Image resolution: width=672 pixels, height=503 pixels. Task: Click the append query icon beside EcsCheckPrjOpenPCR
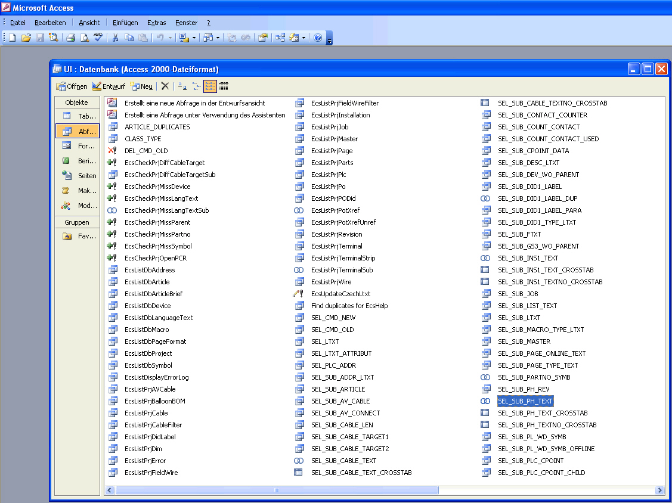(112, 257)
